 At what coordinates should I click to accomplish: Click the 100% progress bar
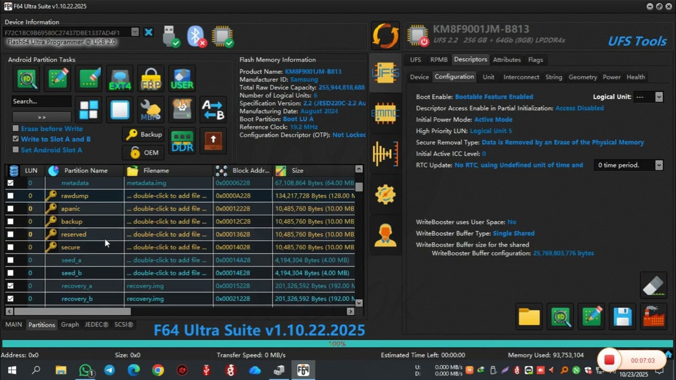pos(337,344)
